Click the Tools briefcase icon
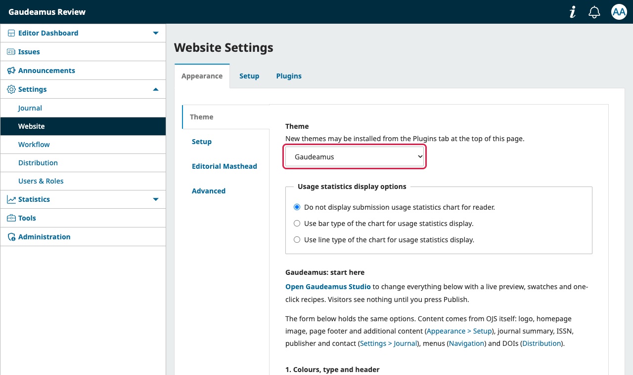This screenshot has height=375, width=633. coord(11,218)
